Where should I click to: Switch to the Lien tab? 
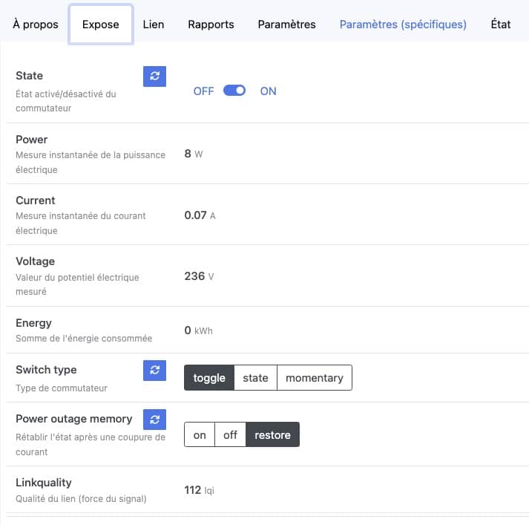[154, 25]
